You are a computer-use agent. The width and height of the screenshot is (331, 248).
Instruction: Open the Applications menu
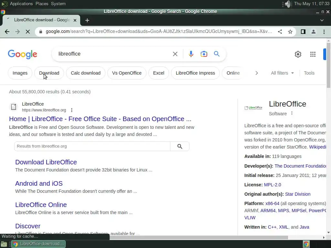point(21,4)
